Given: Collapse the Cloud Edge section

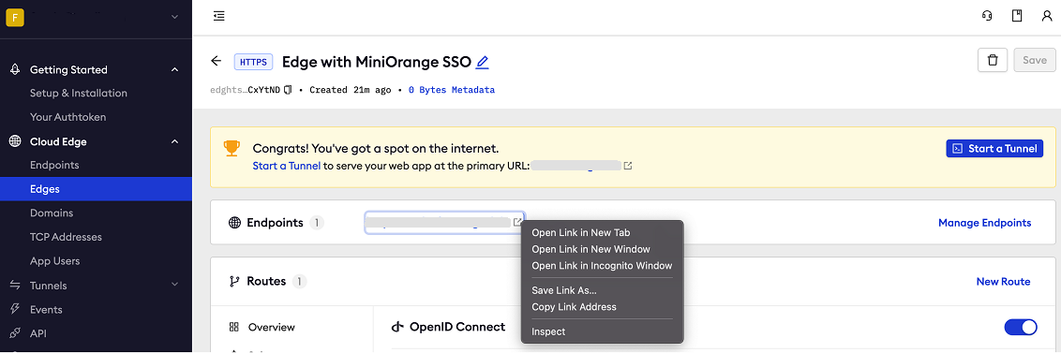Looking at the screenshot, I should (174, 141).
